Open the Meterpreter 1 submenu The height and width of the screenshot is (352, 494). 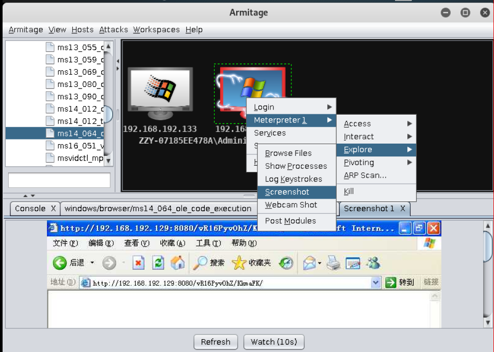[x=291, y=120]
